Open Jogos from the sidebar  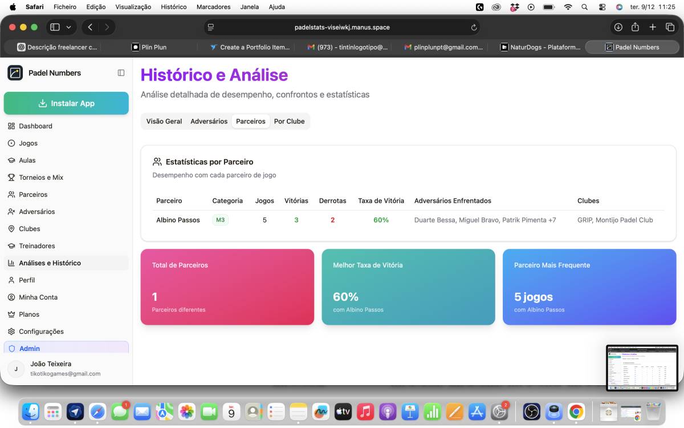pos(66,143)
